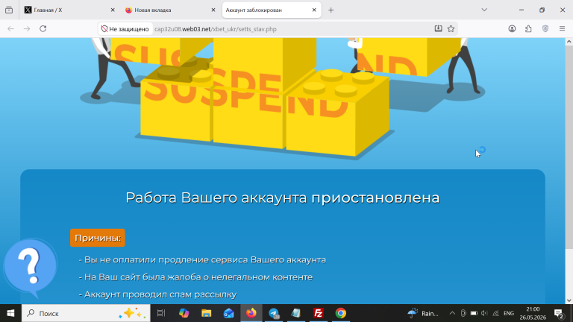Switch to the Главная / X tab
573x322 pixels.
click(69, 10)
